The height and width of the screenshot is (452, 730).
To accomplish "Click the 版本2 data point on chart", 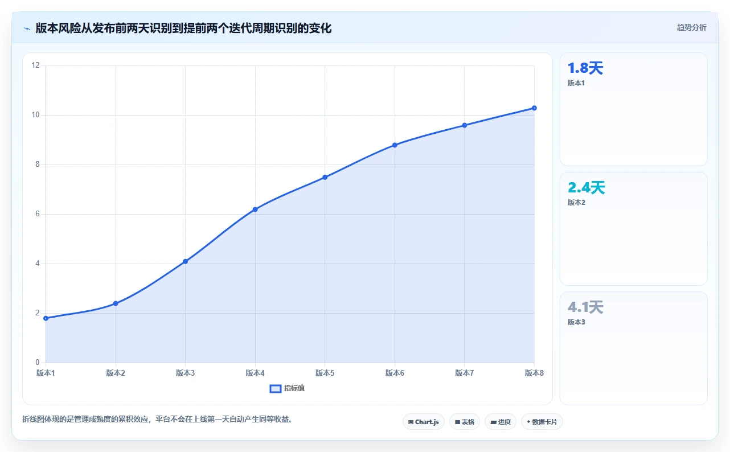I will [x=116, y=303].
